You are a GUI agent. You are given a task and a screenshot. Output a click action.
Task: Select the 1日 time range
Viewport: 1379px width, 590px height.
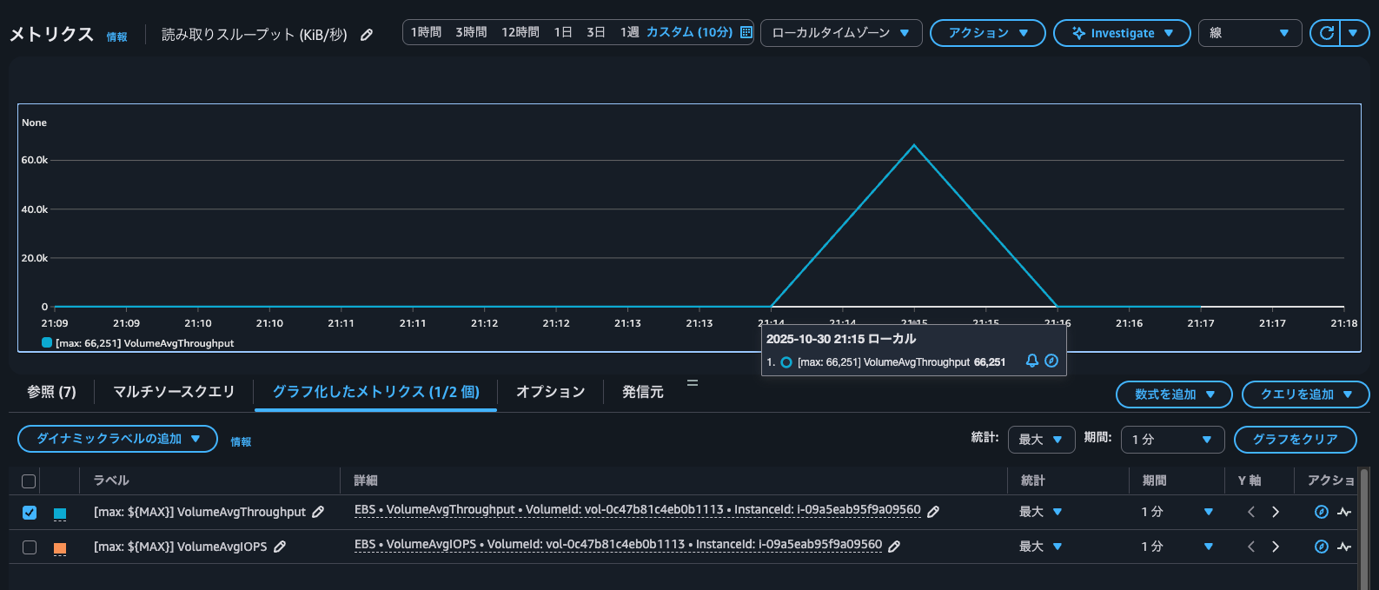click(563, 32)
